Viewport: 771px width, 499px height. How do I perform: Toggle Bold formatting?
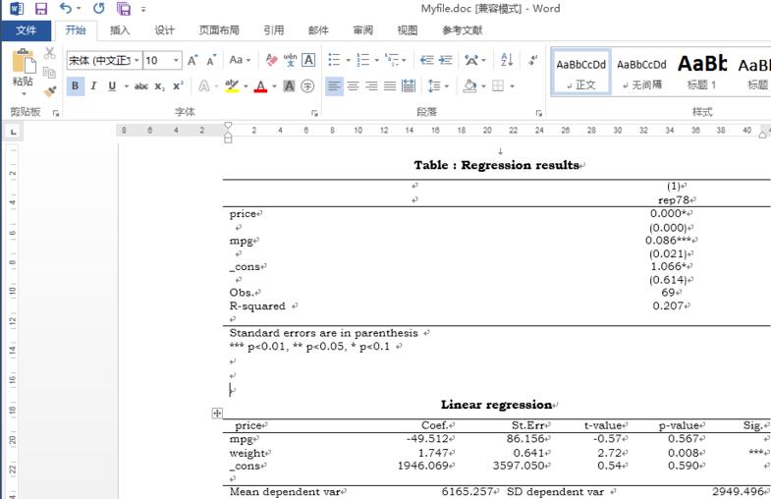76,86
